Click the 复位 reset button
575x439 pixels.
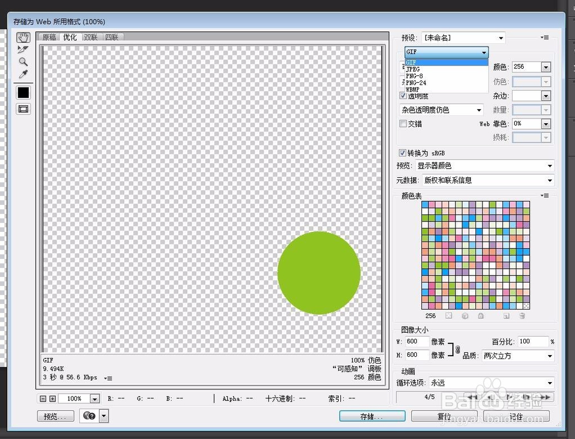pyautogui.click(x=444, y=416)
